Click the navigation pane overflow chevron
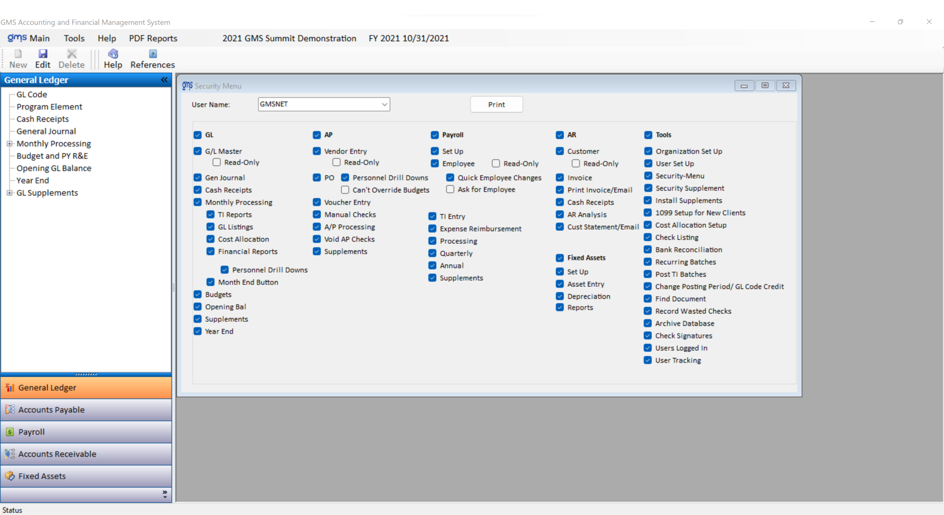 [x=164, y=494]
